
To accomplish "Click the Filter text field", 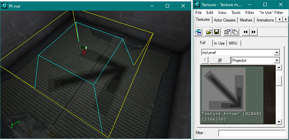I will pos(251,133).
